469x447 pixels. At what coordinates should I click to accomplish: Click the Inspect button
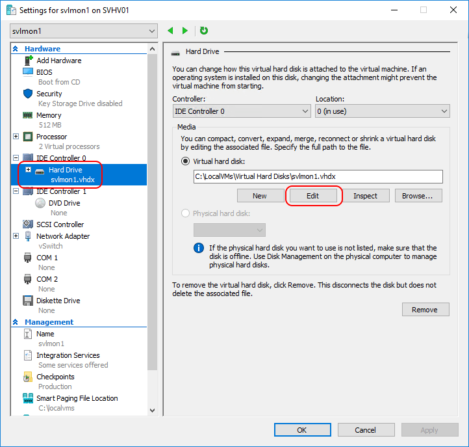click(x=366, y=196)
